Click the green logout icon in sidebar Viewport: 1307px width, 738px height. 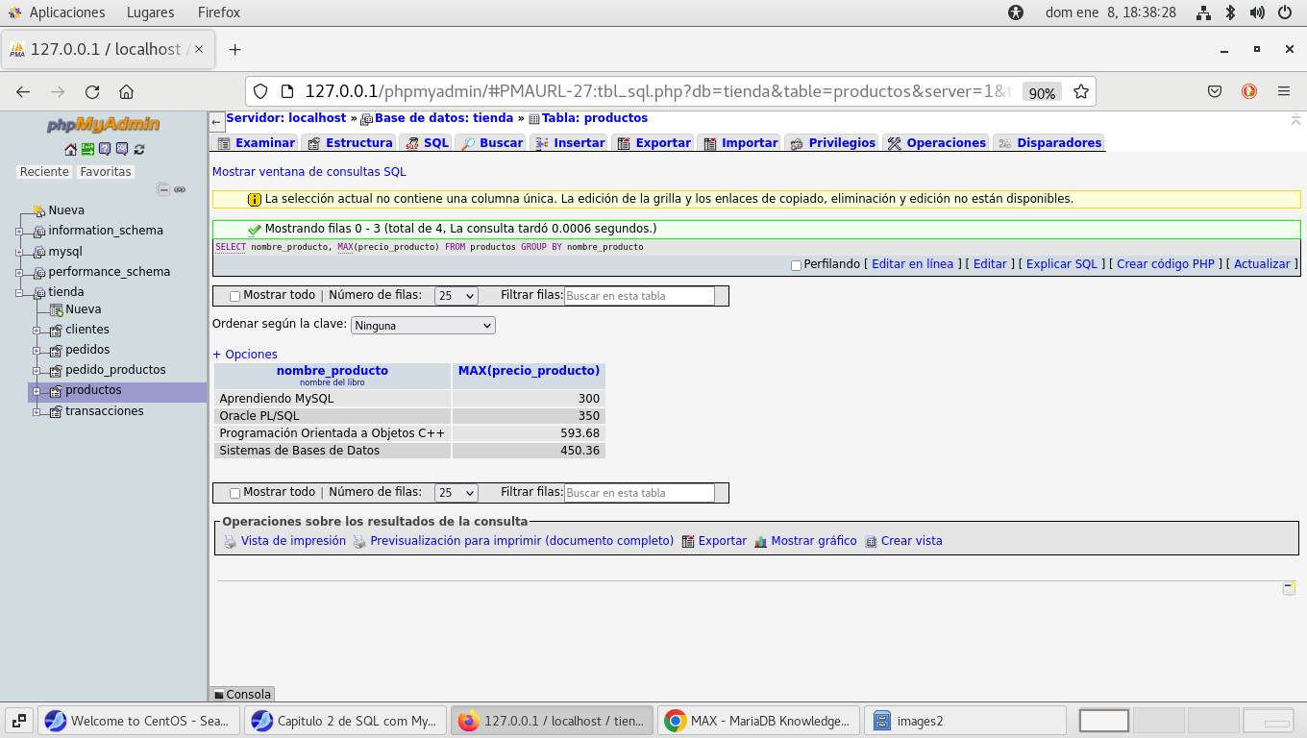click(87, 149)
